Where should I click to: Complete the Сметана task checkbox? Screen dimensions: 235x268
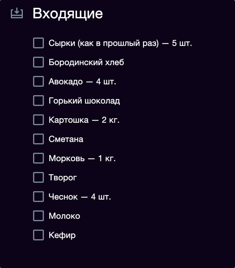[38, 139]
